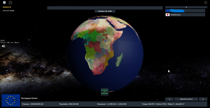Click the Japan flag icon
Screen dimensions: 210x108
(x=167, y=15)
